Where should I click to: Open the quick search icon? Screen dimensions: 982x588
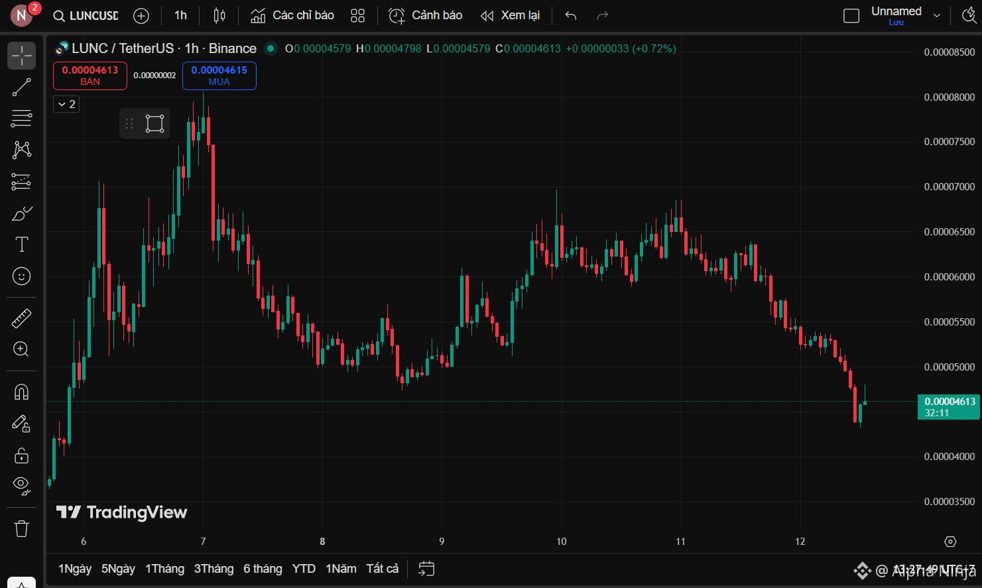click(969, 16)
